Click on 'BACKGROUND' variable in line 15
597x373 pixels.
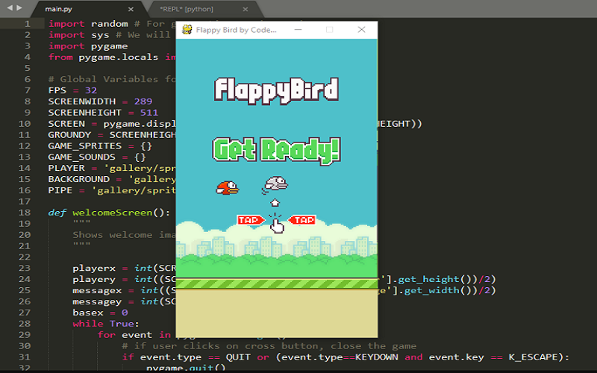[x=79, y=179]
